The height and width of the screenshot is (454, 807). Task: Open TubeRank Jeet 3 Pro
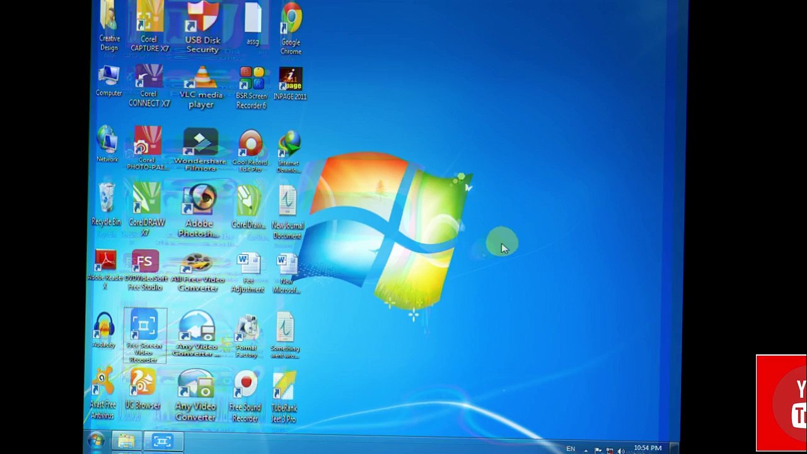(284, 397)
